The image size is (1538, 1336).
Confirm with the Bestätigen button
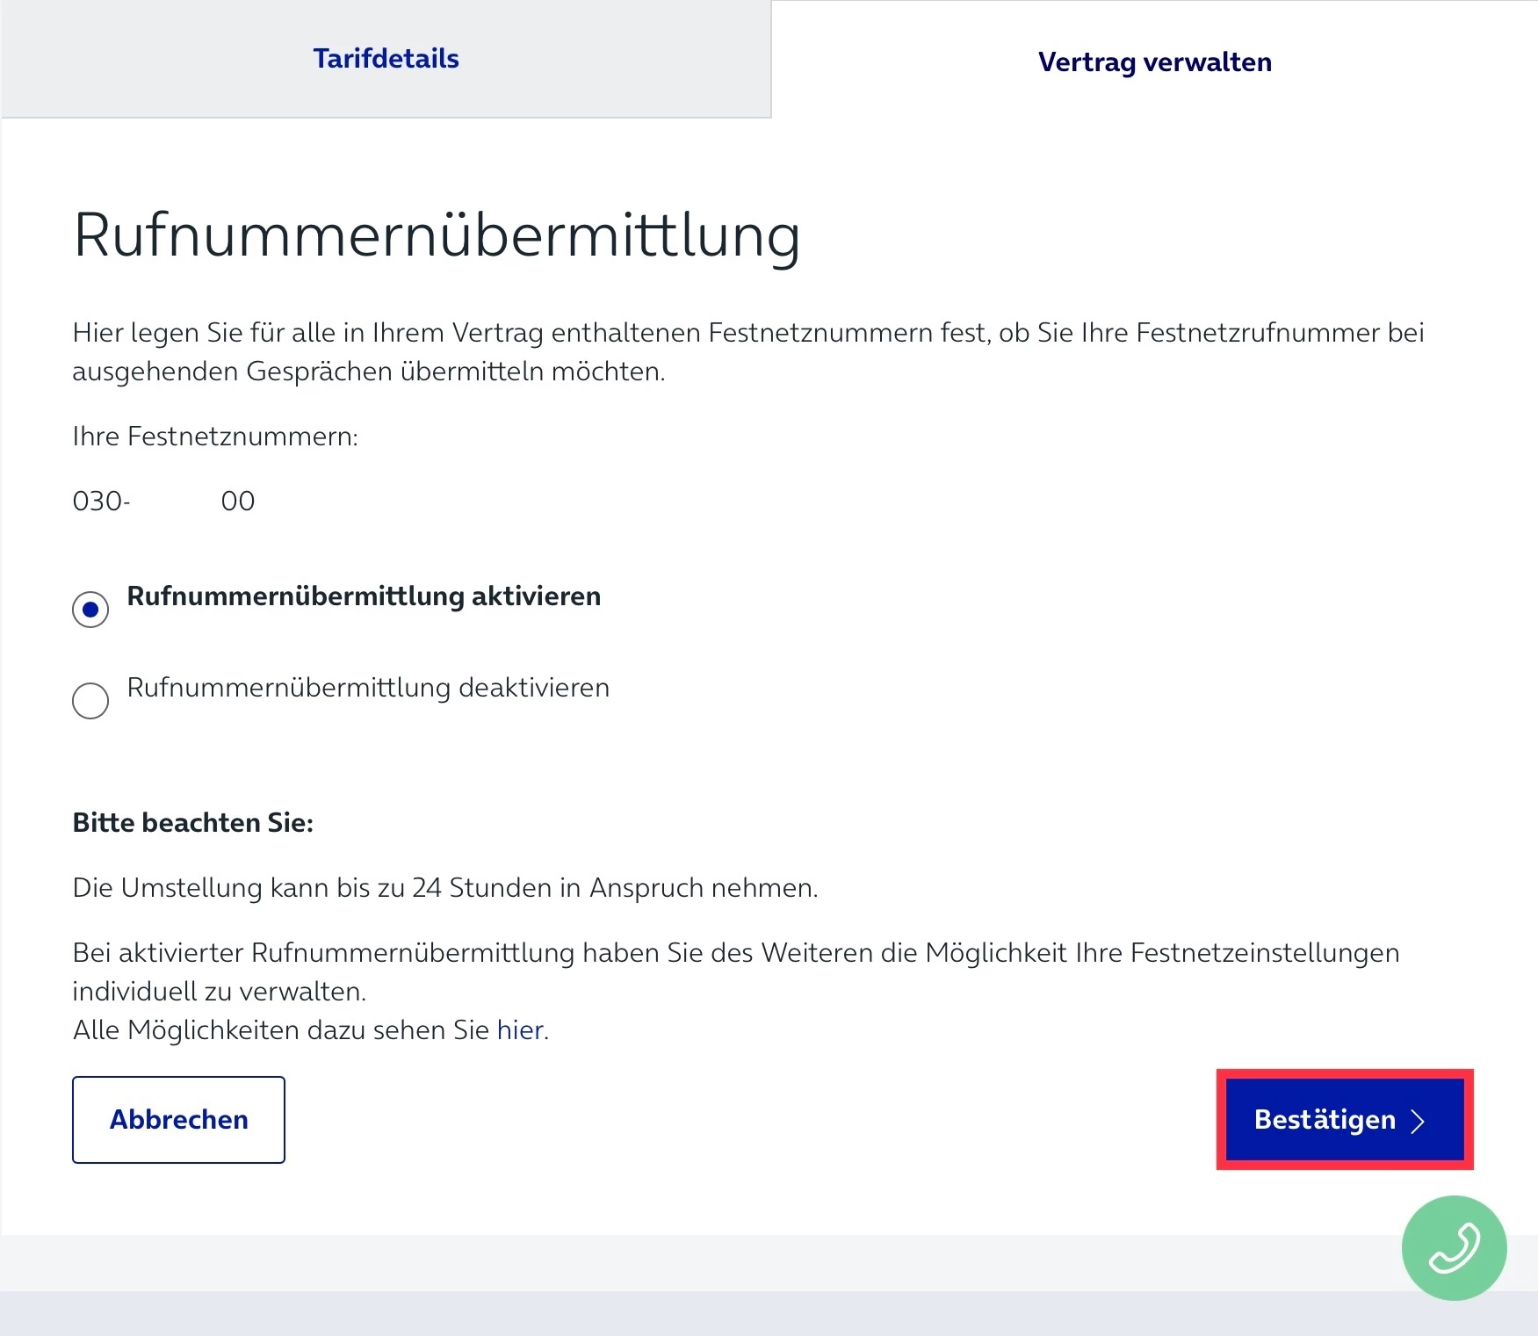click(x=1324, y=1120)
